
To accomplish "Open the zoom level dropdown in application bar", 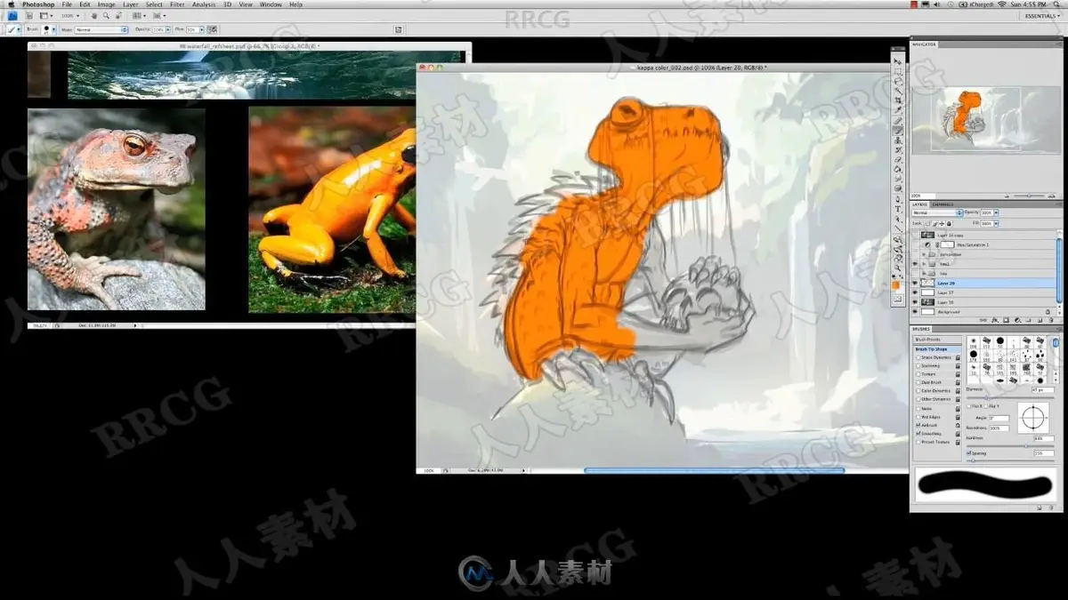I will (77, 16).
